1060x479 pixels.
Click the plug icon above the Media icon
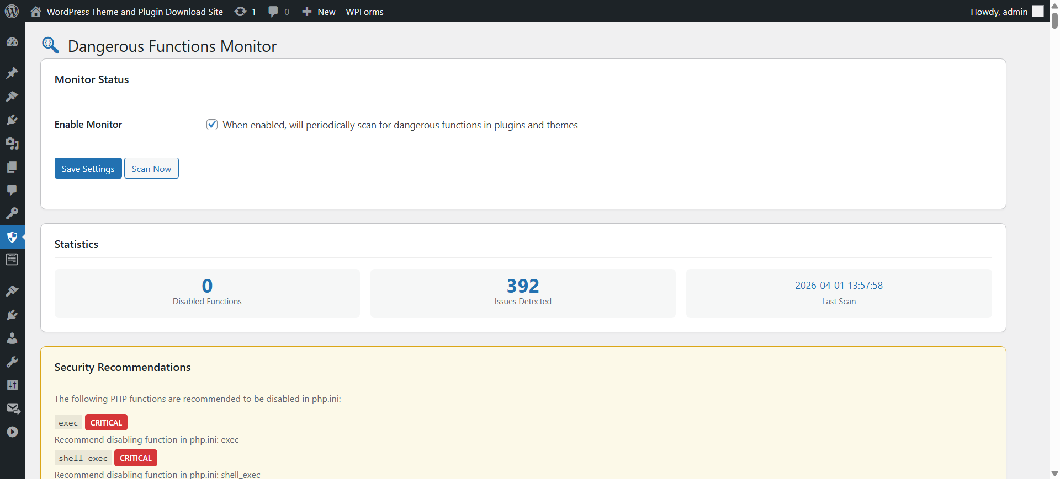12,120
